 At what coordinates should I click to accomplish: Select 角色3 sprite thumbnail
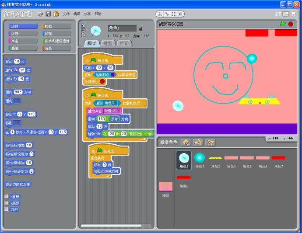pyautogui.click(x=215, y=160)
